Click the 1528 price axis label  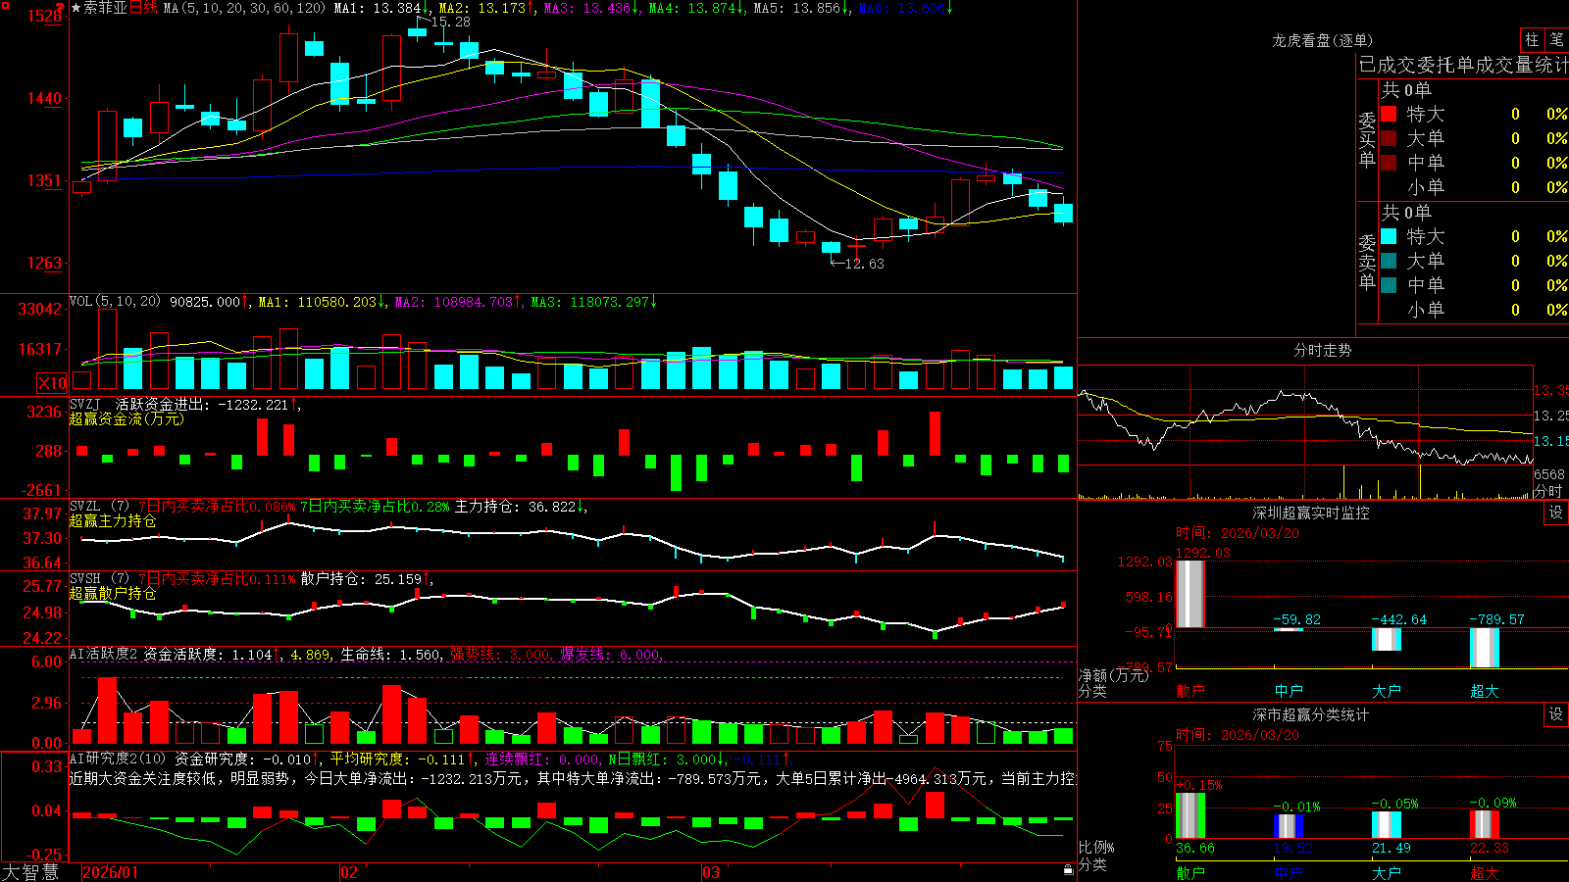point(45,17)
